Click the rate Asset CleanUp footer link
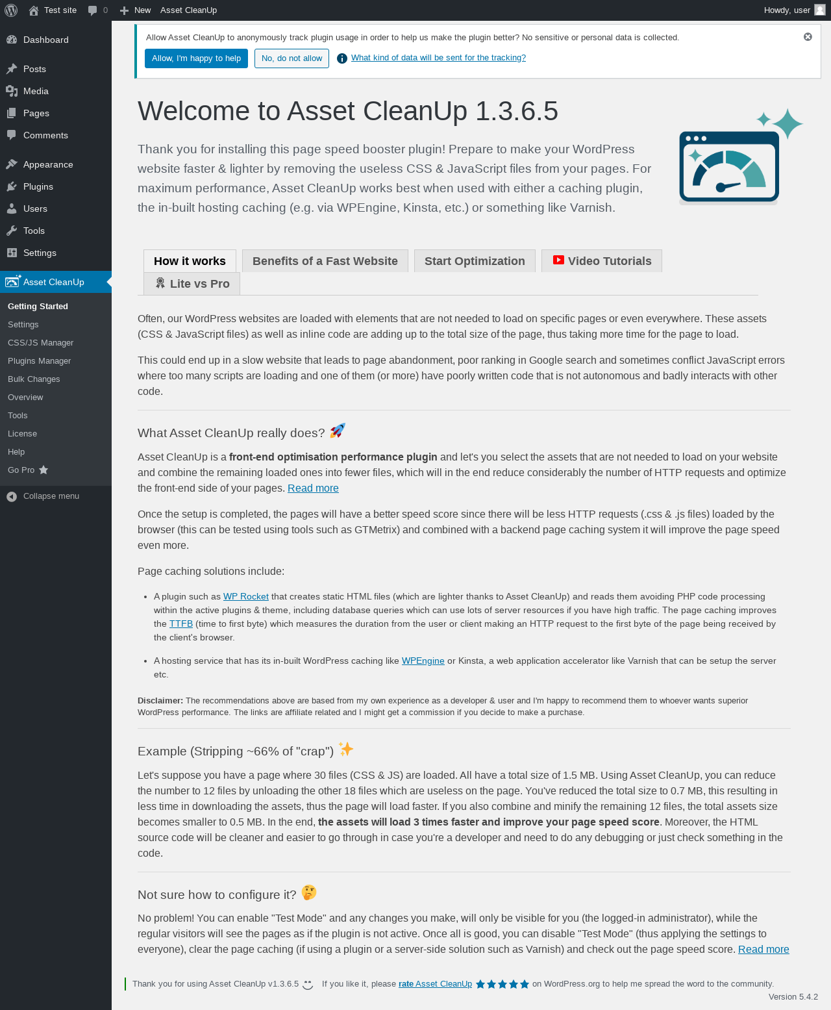Image resolution: width=831 pixels, height=1010 pixels. [435, 984]
